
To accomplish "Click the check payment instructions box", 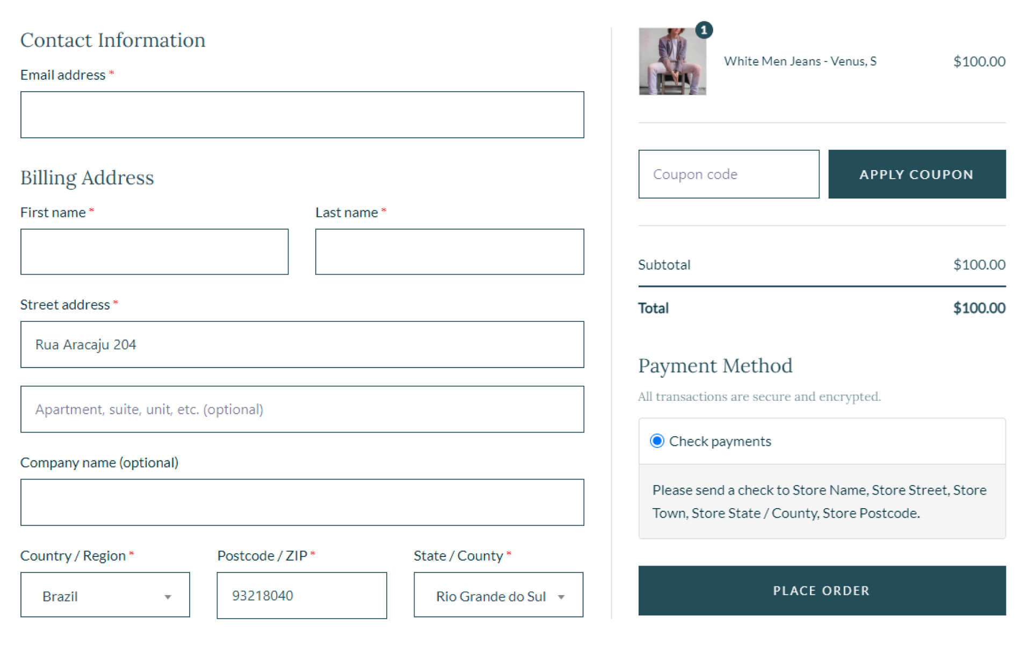I will coord(821,501).
